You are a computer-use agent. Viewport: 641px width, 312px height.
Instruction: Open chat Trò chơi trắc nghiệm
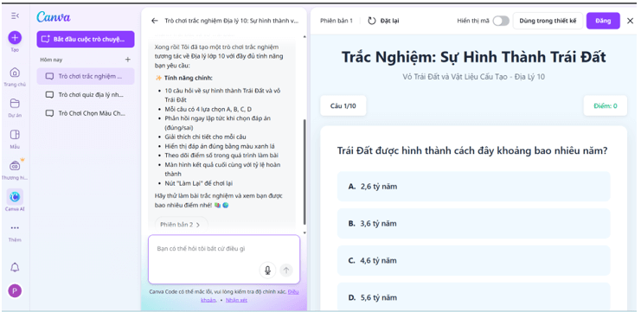86,76
